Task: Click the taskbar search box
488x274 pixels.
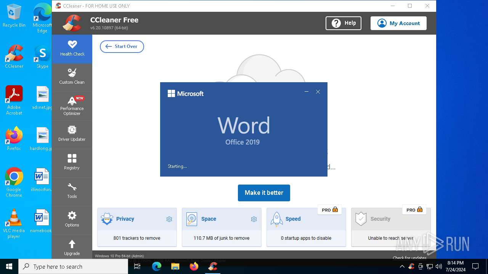Action: 73,266
